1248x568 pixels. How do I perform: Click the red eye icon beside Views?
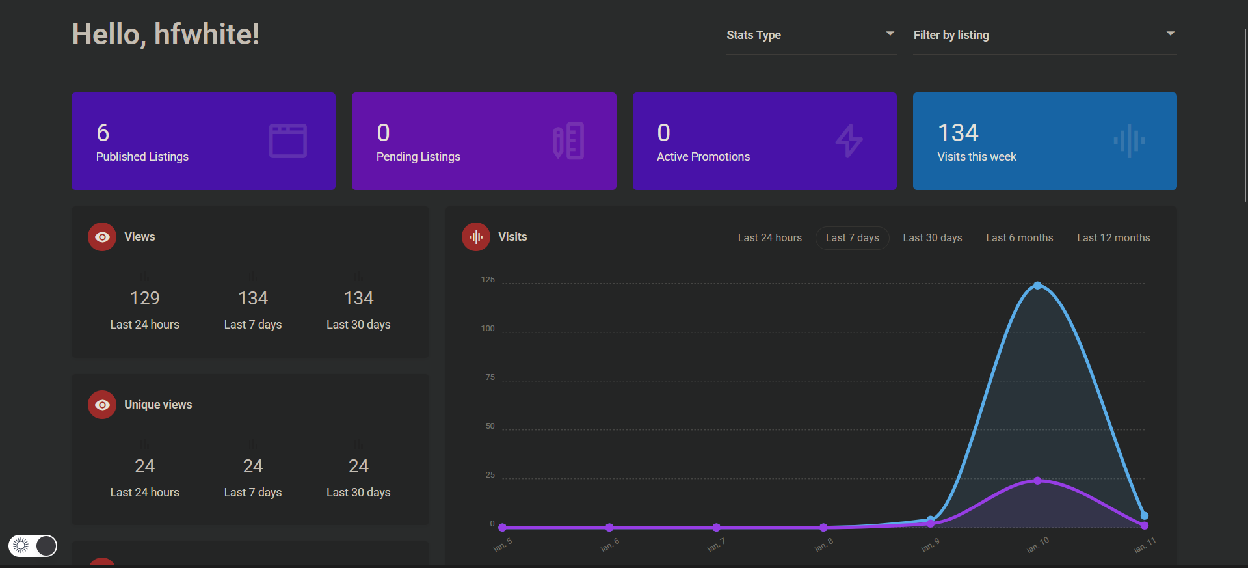(x=102, y=237)
